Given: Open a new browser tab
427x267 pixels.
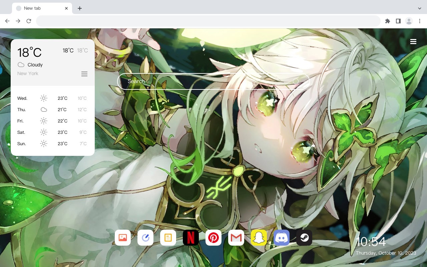Looking at the screenshot, I should (79, 8).
